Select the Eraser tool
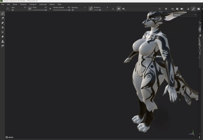The height and width of the screenshot is (140, 203). [x=3, y=18]
